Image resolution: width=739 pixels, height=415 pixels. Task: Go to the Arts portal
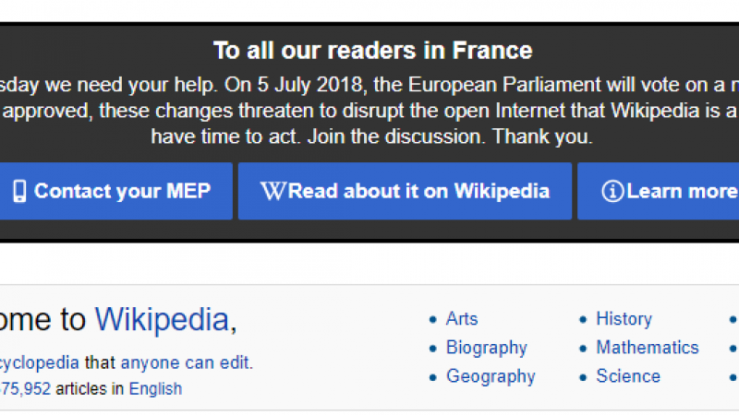tap(462, 319)
